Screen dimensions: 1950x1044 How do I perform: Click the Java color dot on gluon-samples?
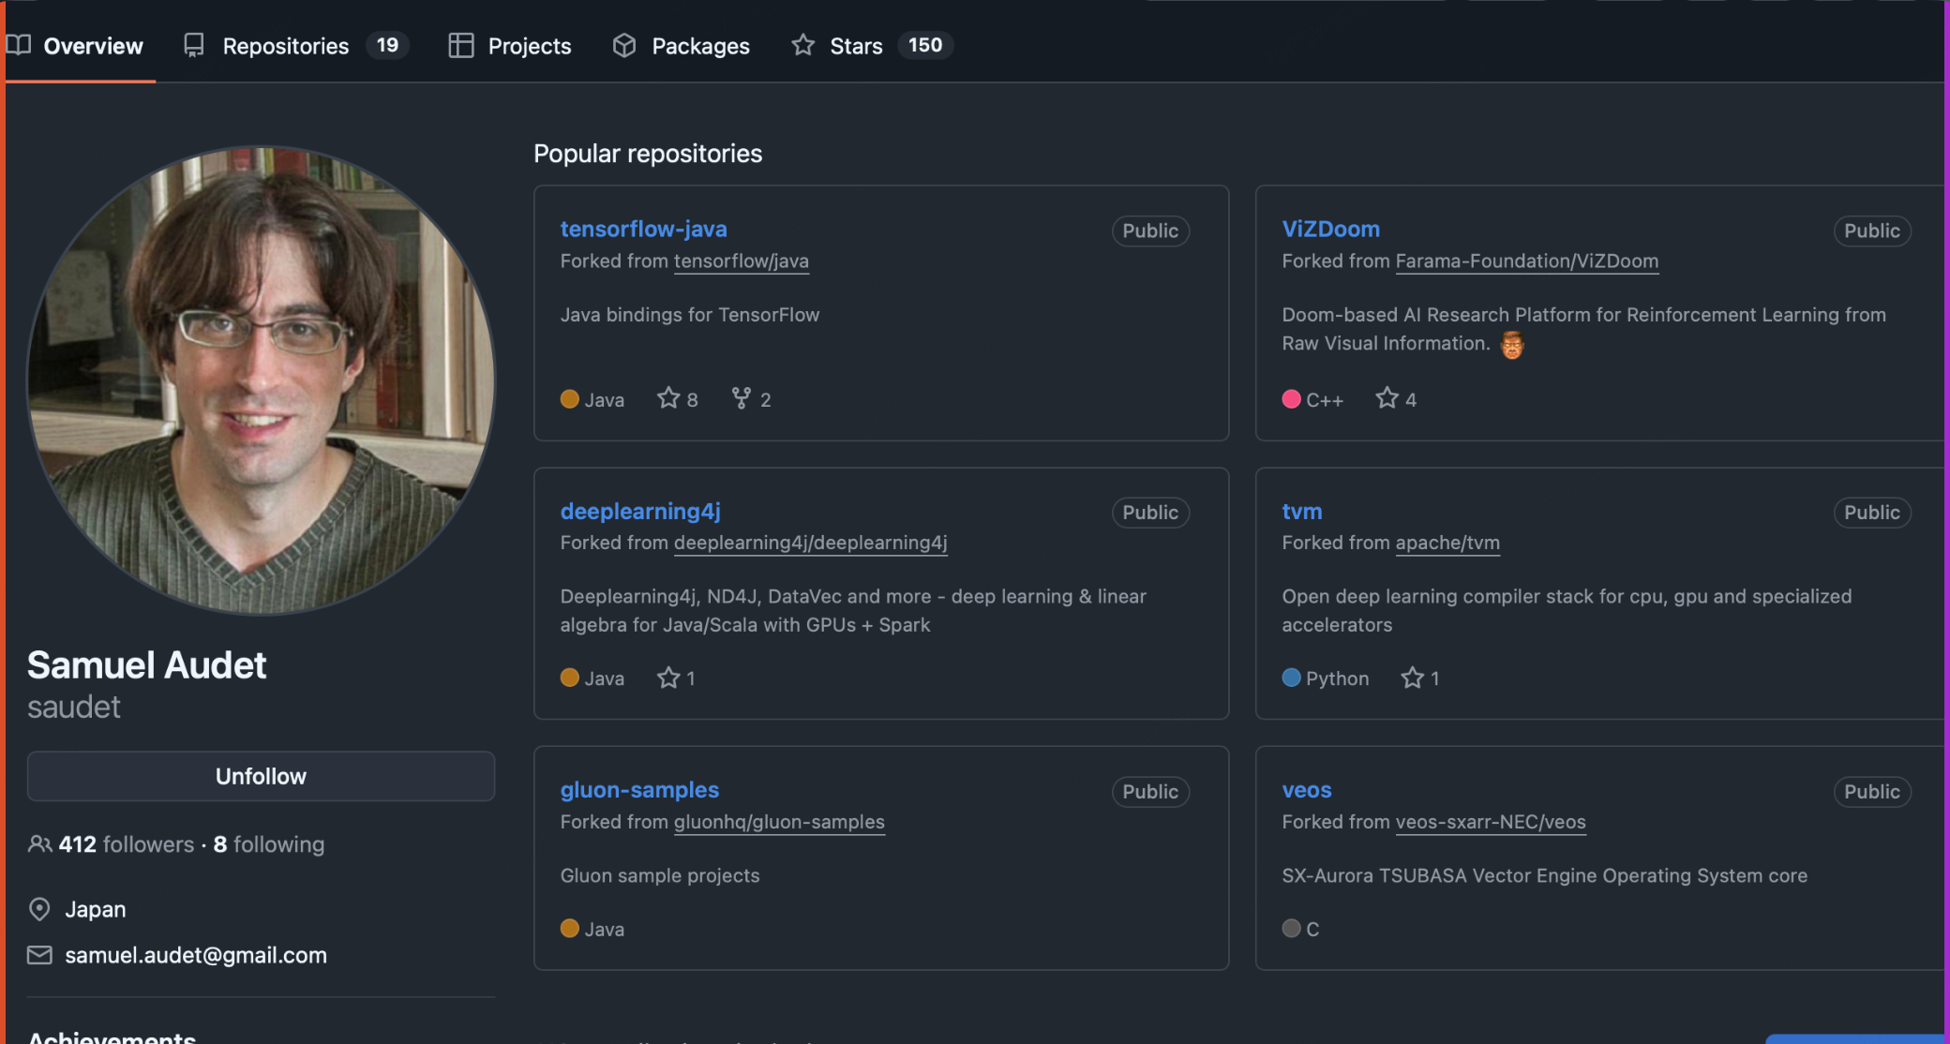coord(569,928)
